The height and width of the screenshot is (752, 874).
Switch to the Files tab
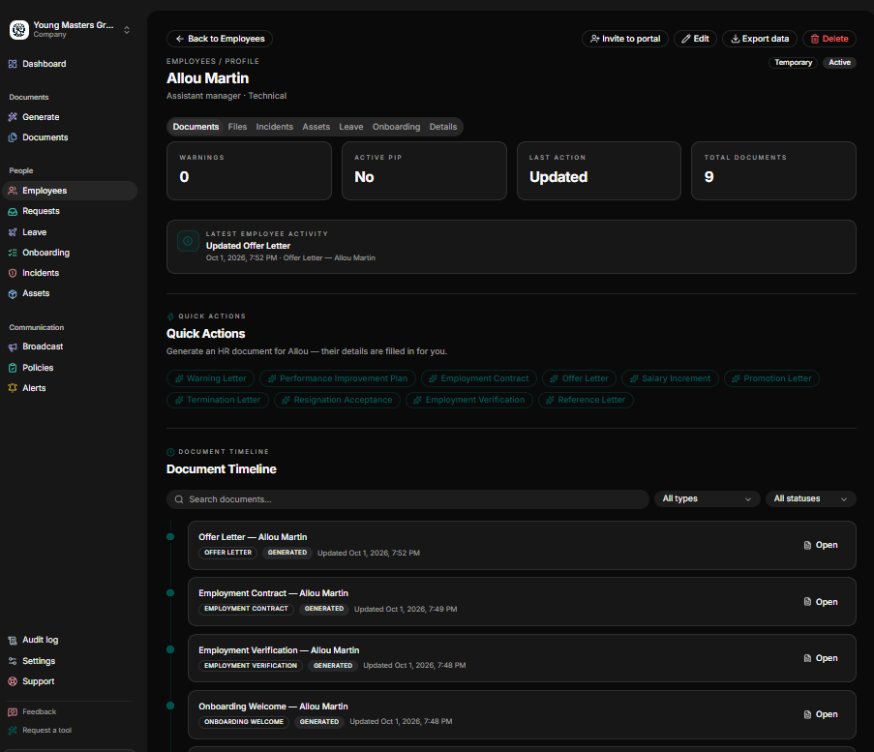237,127
